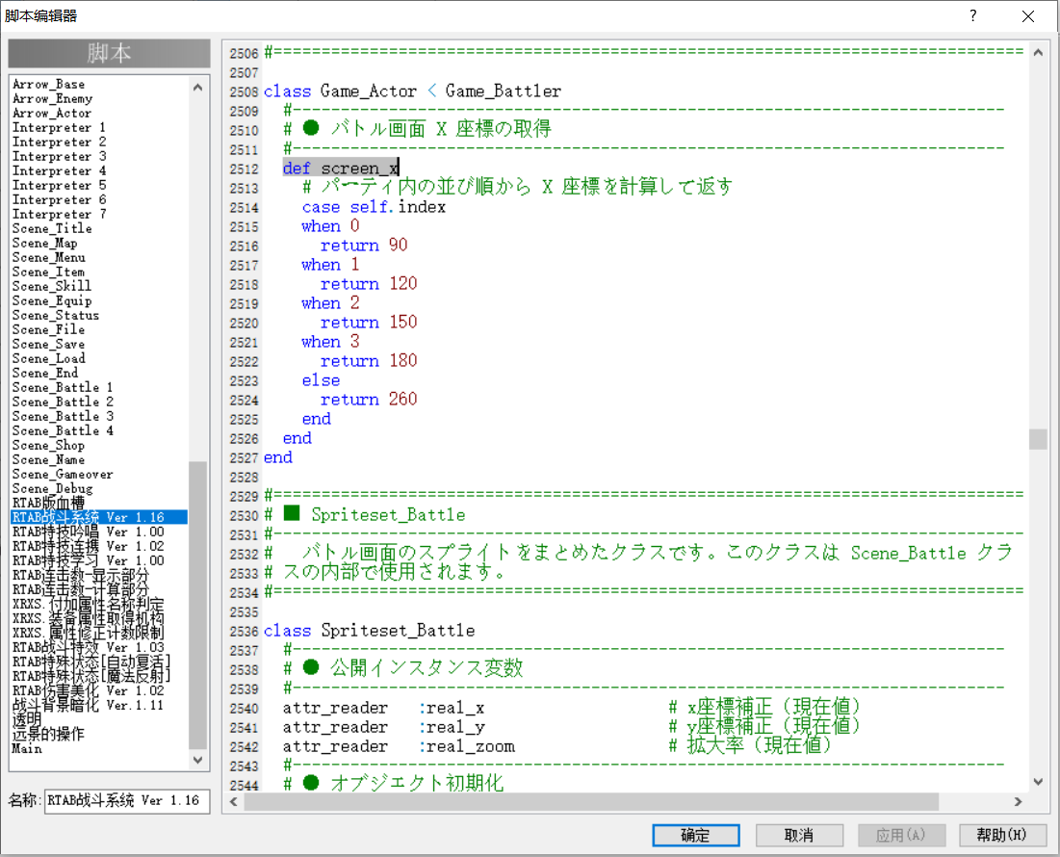Select the Scene_Skill script

click(99, 287)
